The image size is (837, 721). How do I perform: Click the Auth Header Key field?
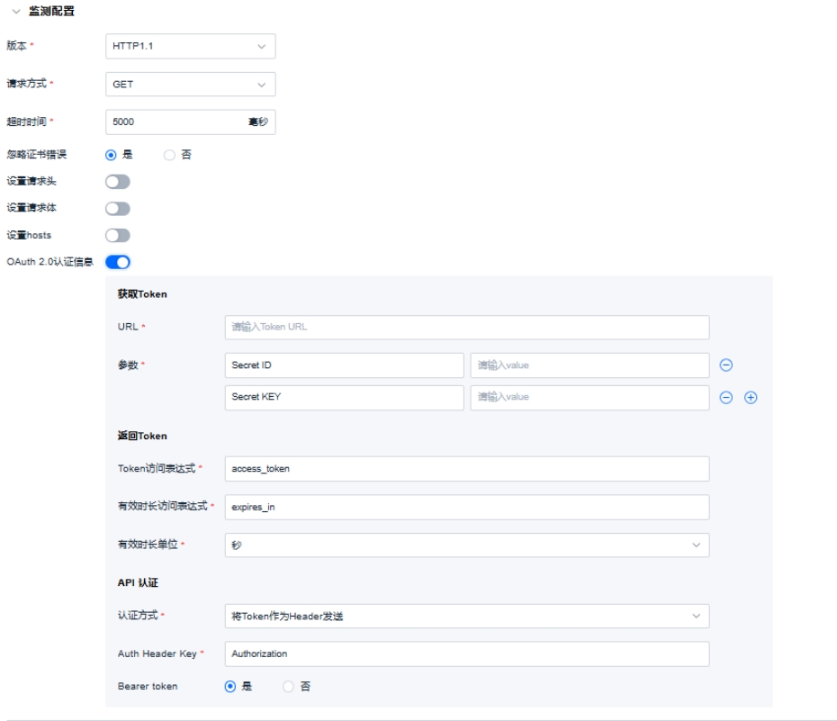click(x=466, y=654)
